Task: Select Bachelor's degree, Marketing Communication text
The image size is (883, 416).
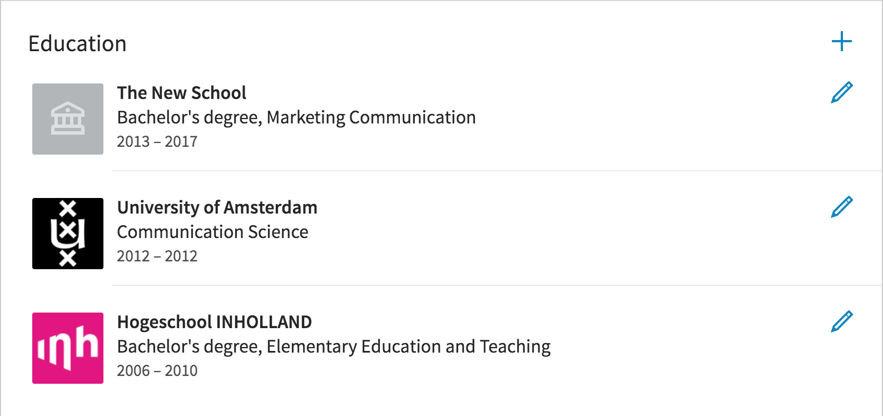Action: point(296,118)
